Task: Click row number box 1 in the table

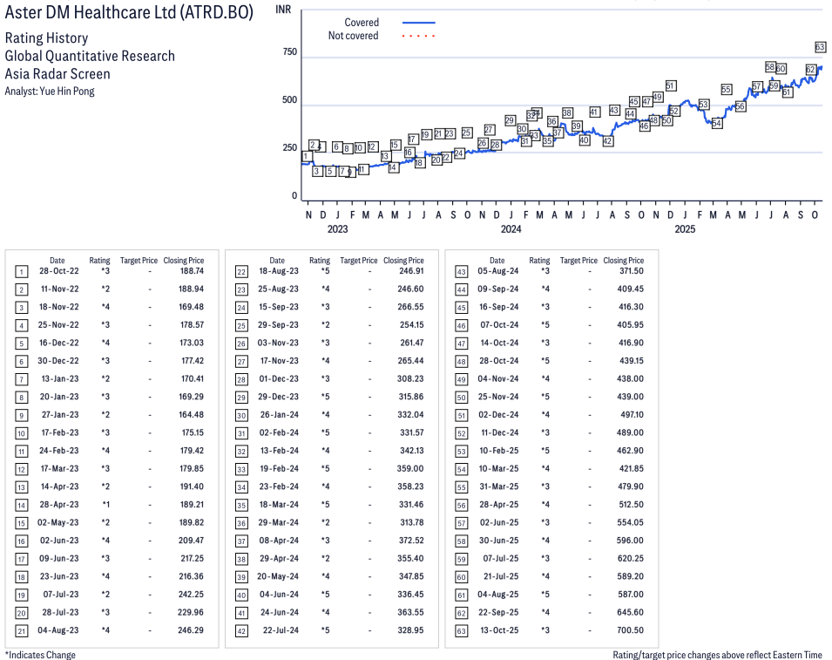Action: pyautogui.click(x=22, y=271)
